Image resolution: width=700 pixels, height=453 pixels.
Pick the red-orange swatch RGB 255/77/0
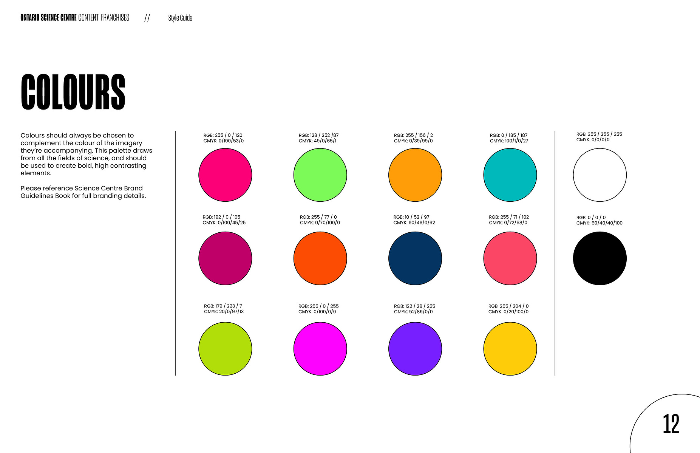(320, 258)
